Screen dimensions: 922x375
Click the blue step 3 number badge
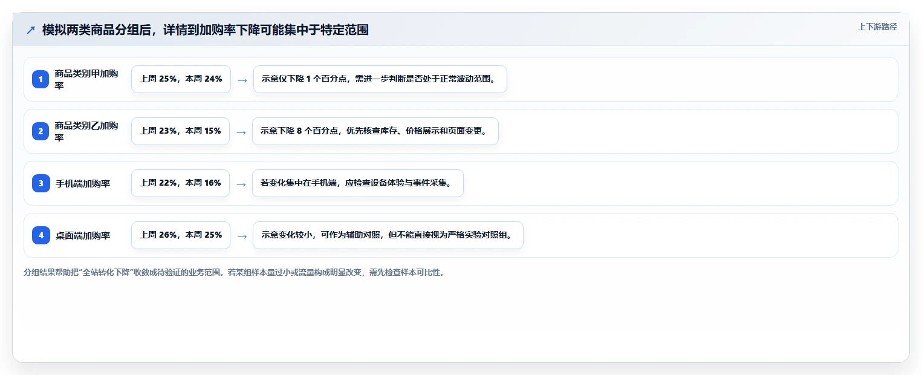41,183
